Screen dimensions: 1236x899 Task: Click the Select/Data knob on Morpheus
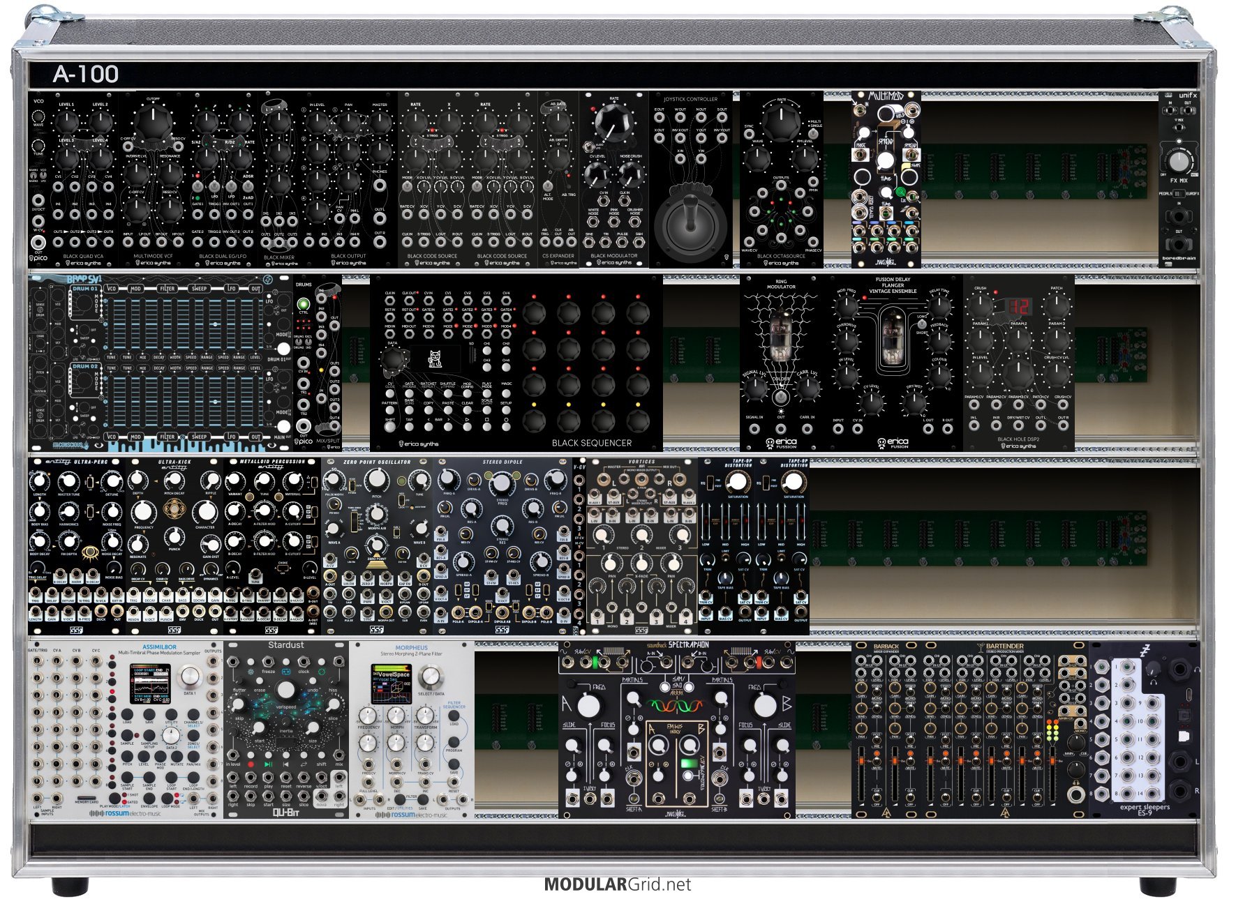pyautogui.click(x=430, y=677)
